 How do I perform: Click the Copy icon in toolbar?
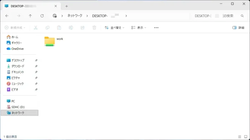pyautogui.click(x=47, y=28)
